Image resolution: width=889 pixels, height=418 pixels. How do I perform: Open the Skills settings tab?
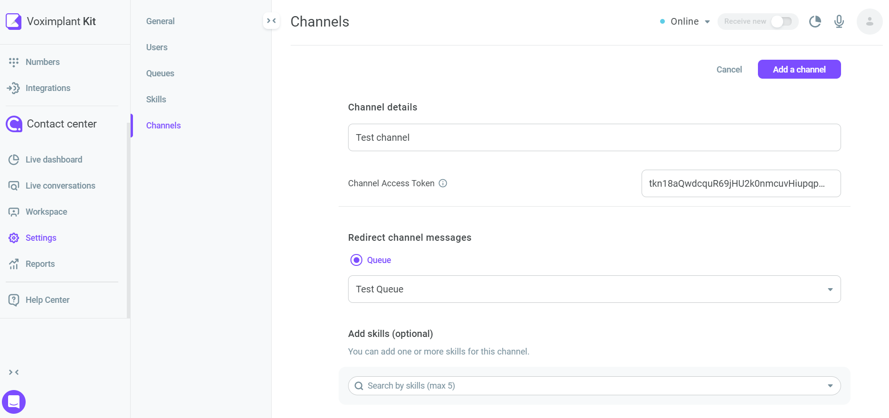point(156,100)
